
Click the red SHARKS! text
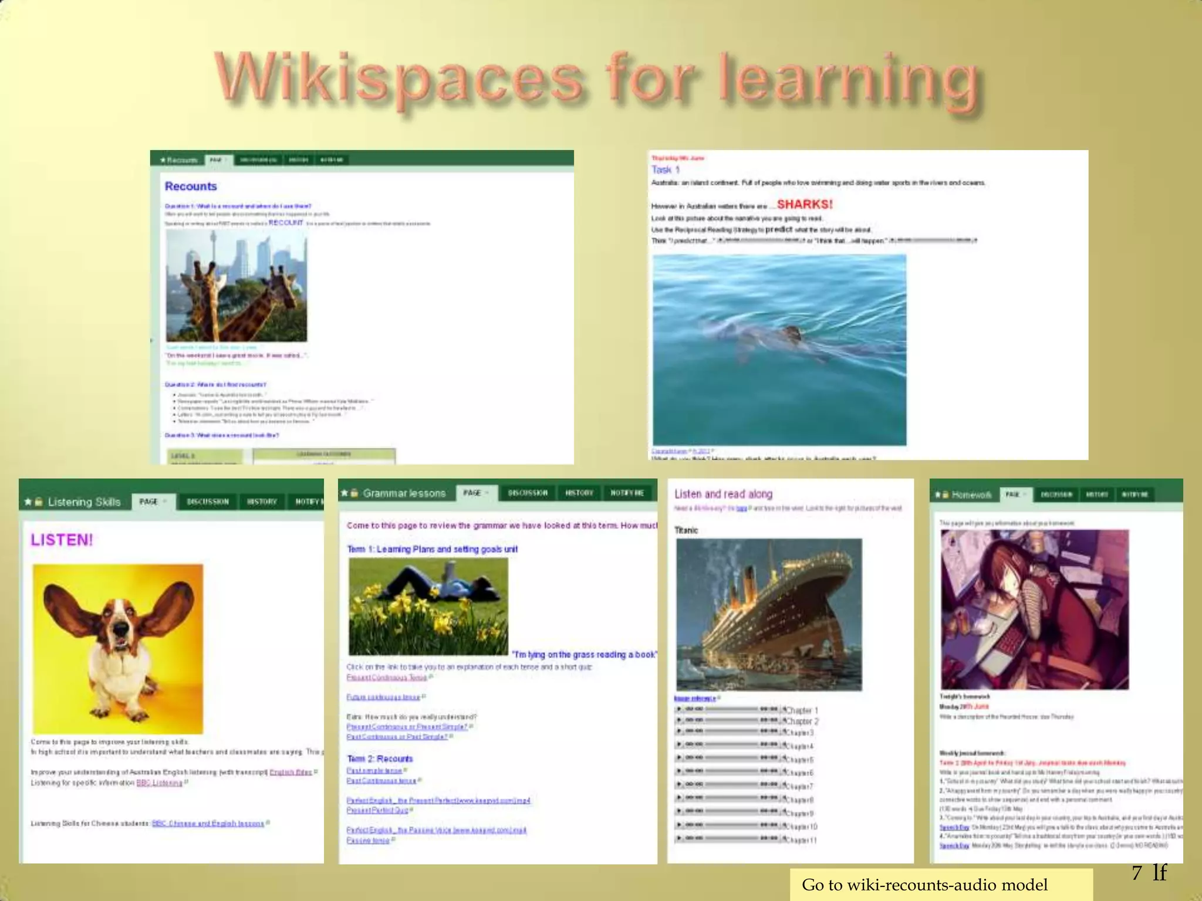click(805, 205)
